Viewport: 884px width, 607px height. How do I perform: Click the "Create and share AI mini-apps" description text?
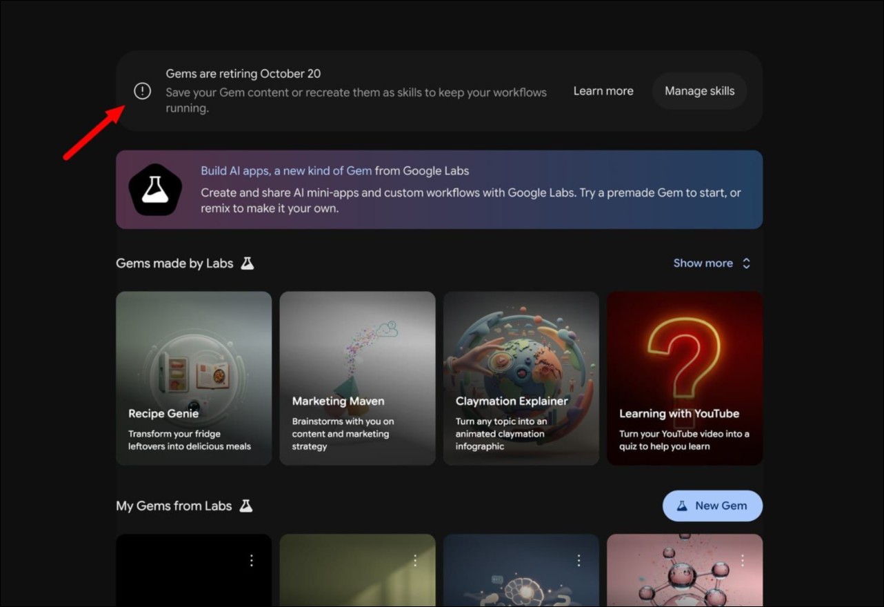(x=471, y=200)
